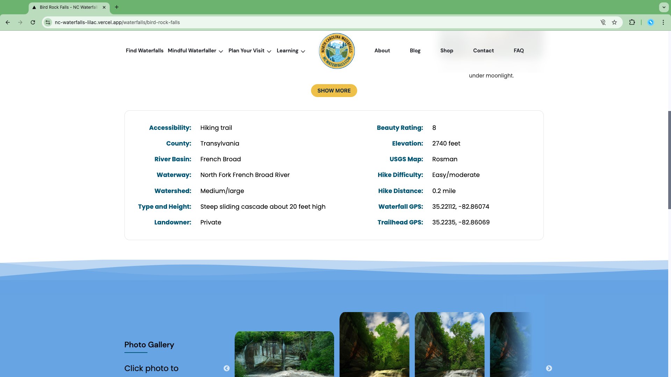Open the Find Waterfalls menu item
Screen dimensions: 671x377
click(145, 51)
